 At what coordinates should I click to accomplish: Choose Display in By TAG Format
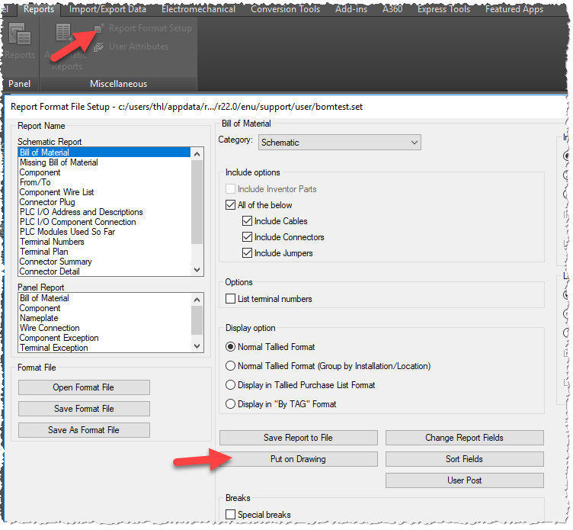tap(230, 404)
